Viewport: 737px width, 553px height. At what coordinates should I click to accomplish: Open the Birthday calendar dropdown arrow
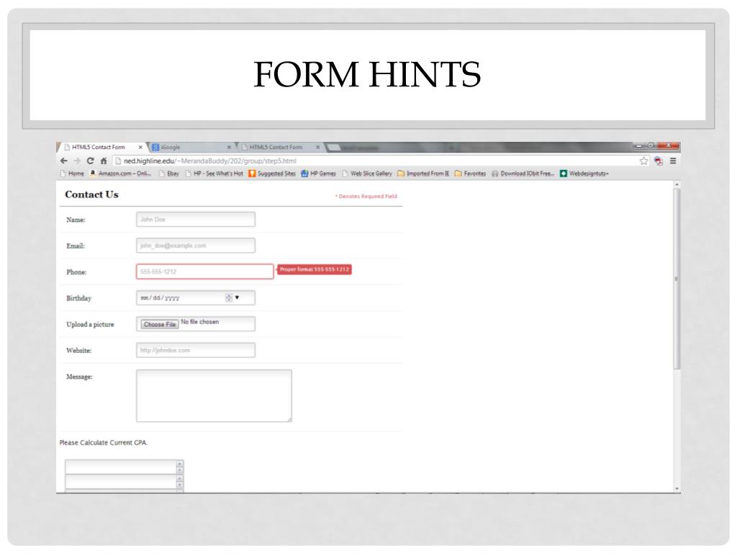pyautogui.click(x=237, y=297)
